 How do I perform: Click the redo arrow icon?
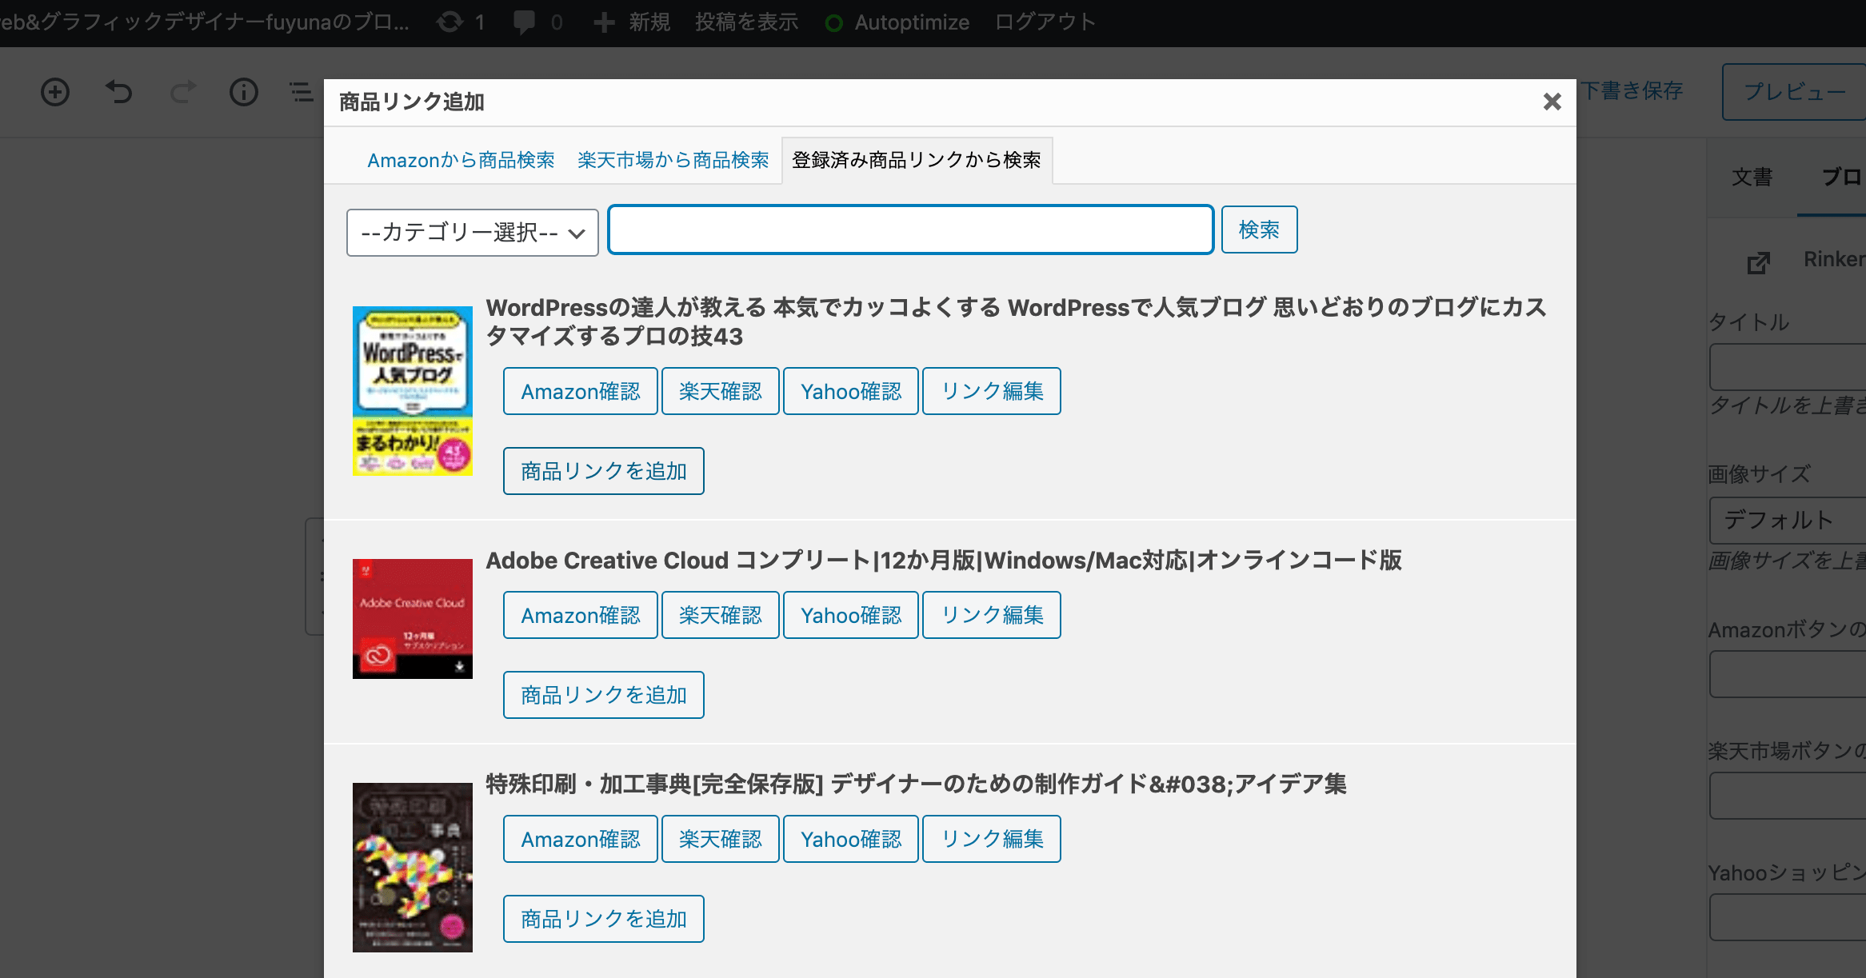pos(183,92)
